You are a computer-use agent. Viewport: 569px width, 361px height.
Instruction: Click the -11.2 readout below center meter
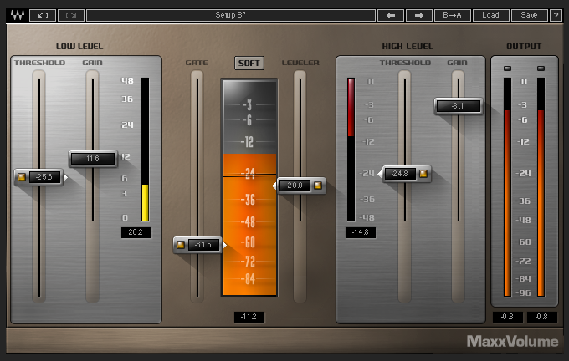(249, 317)
